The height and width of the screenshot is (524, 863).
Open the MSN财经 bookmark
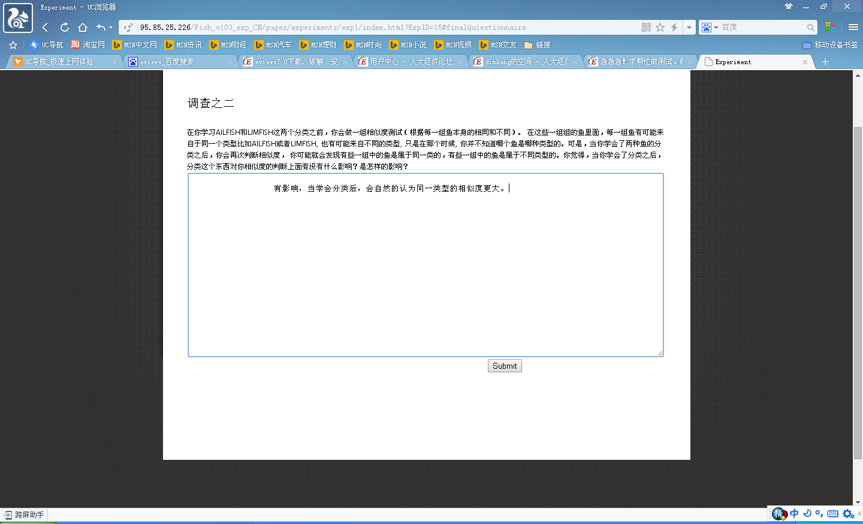228,45
